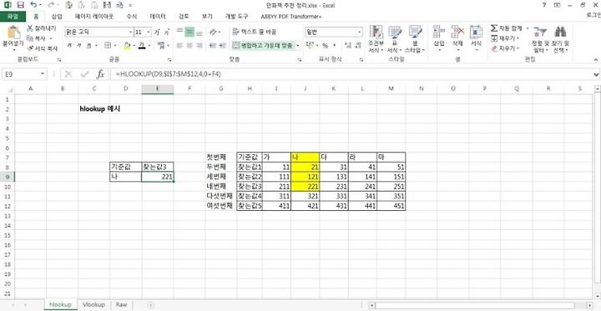Decrease decimal places
601x311 pixels.
[x=358, y=46]
